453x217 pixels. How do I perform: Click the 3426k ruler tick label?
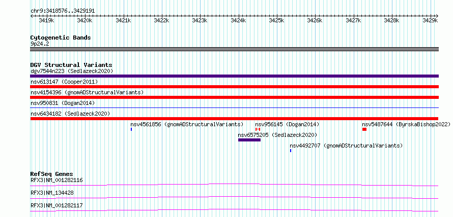(315, 20)
